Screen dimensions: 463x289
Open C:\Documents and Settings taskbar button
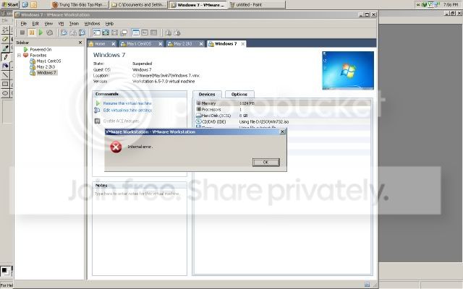(x=139, y=5)
